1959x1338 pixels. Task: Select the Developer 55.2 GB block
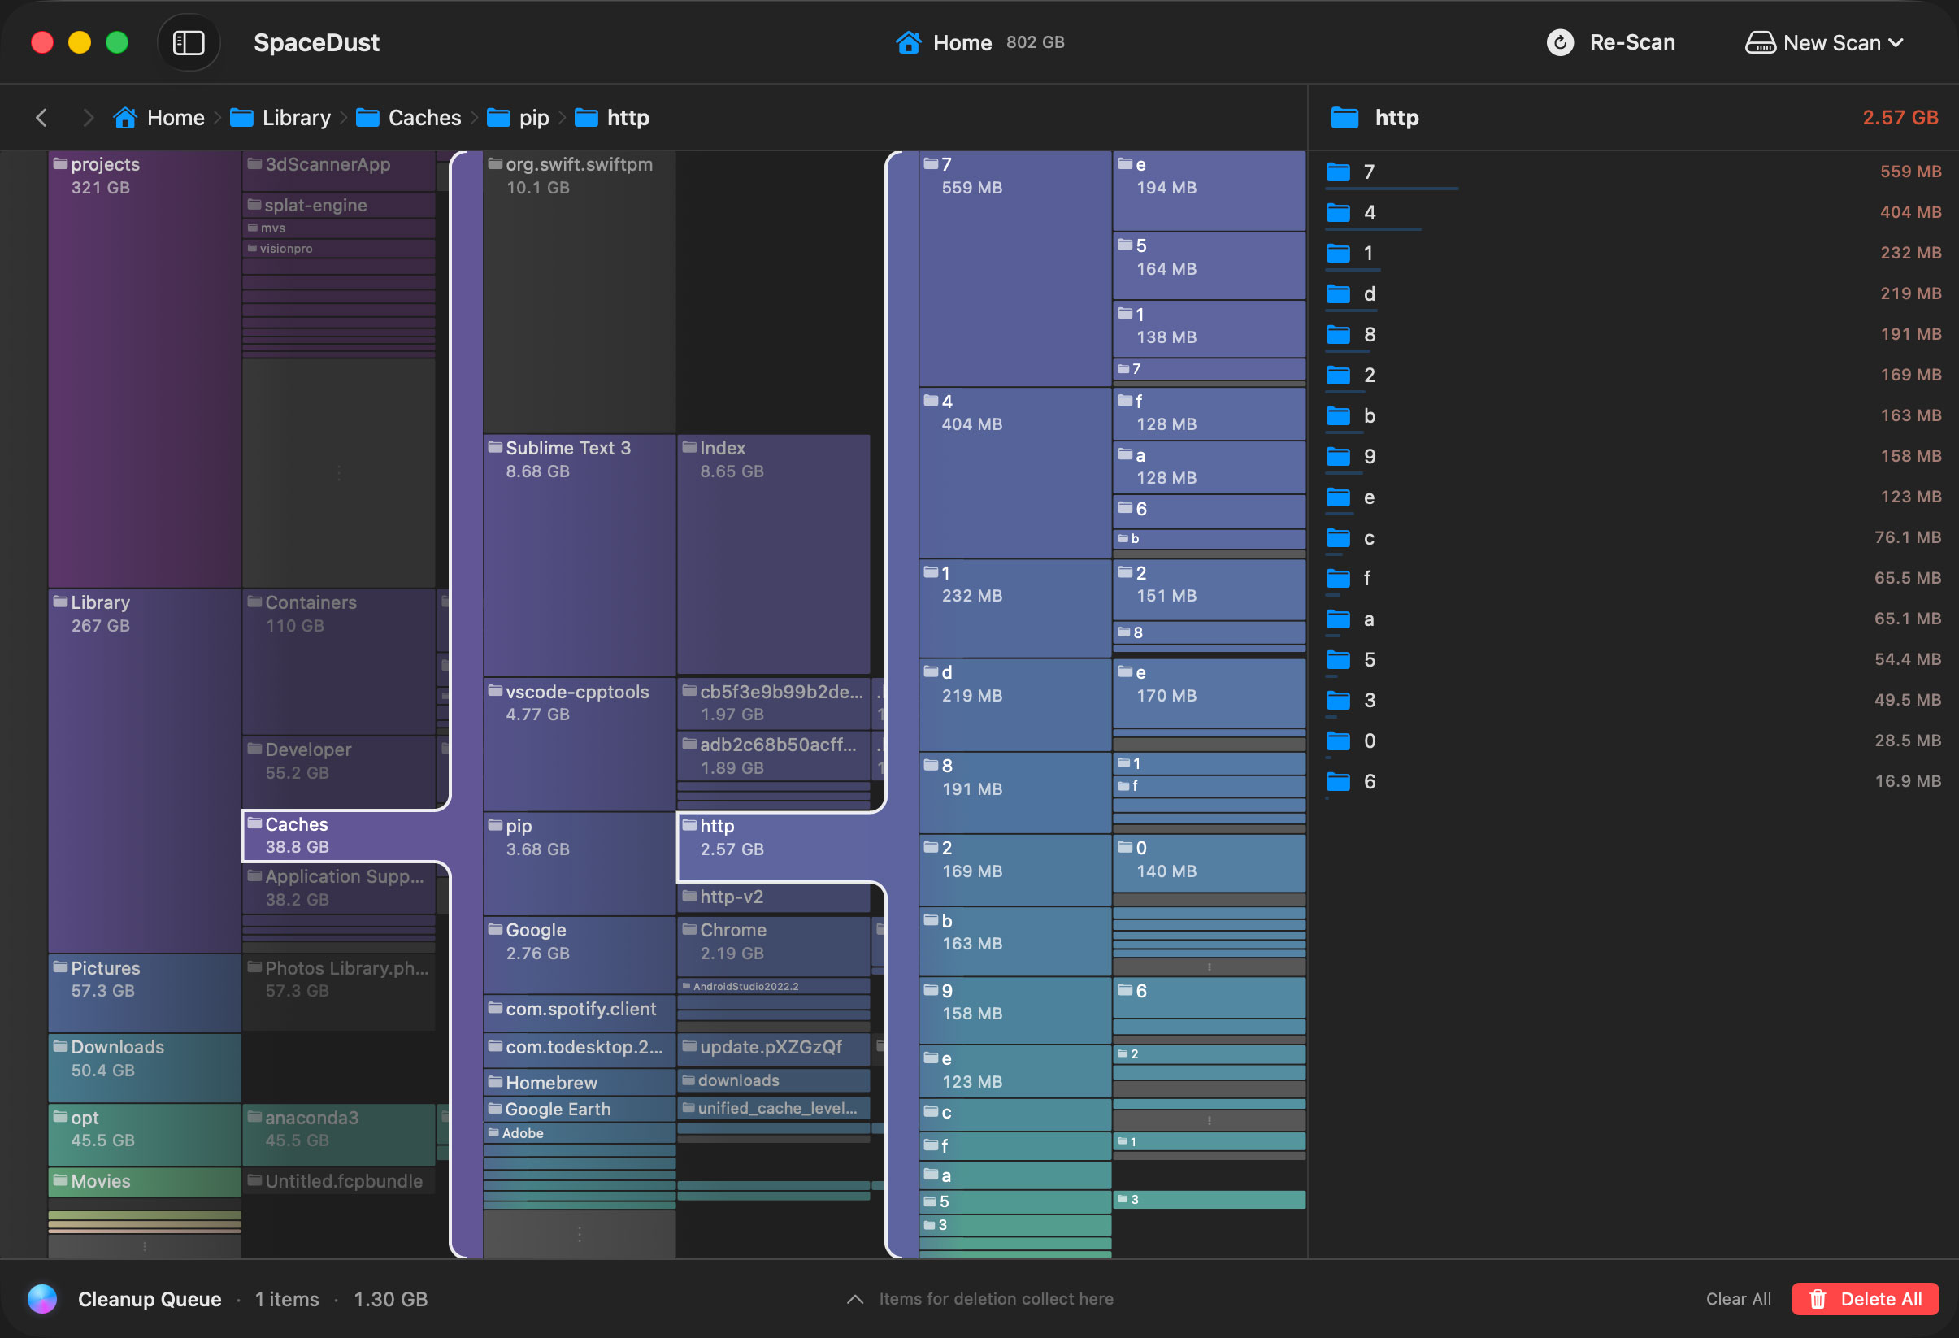pyautogui.click(x=339, y=771)
